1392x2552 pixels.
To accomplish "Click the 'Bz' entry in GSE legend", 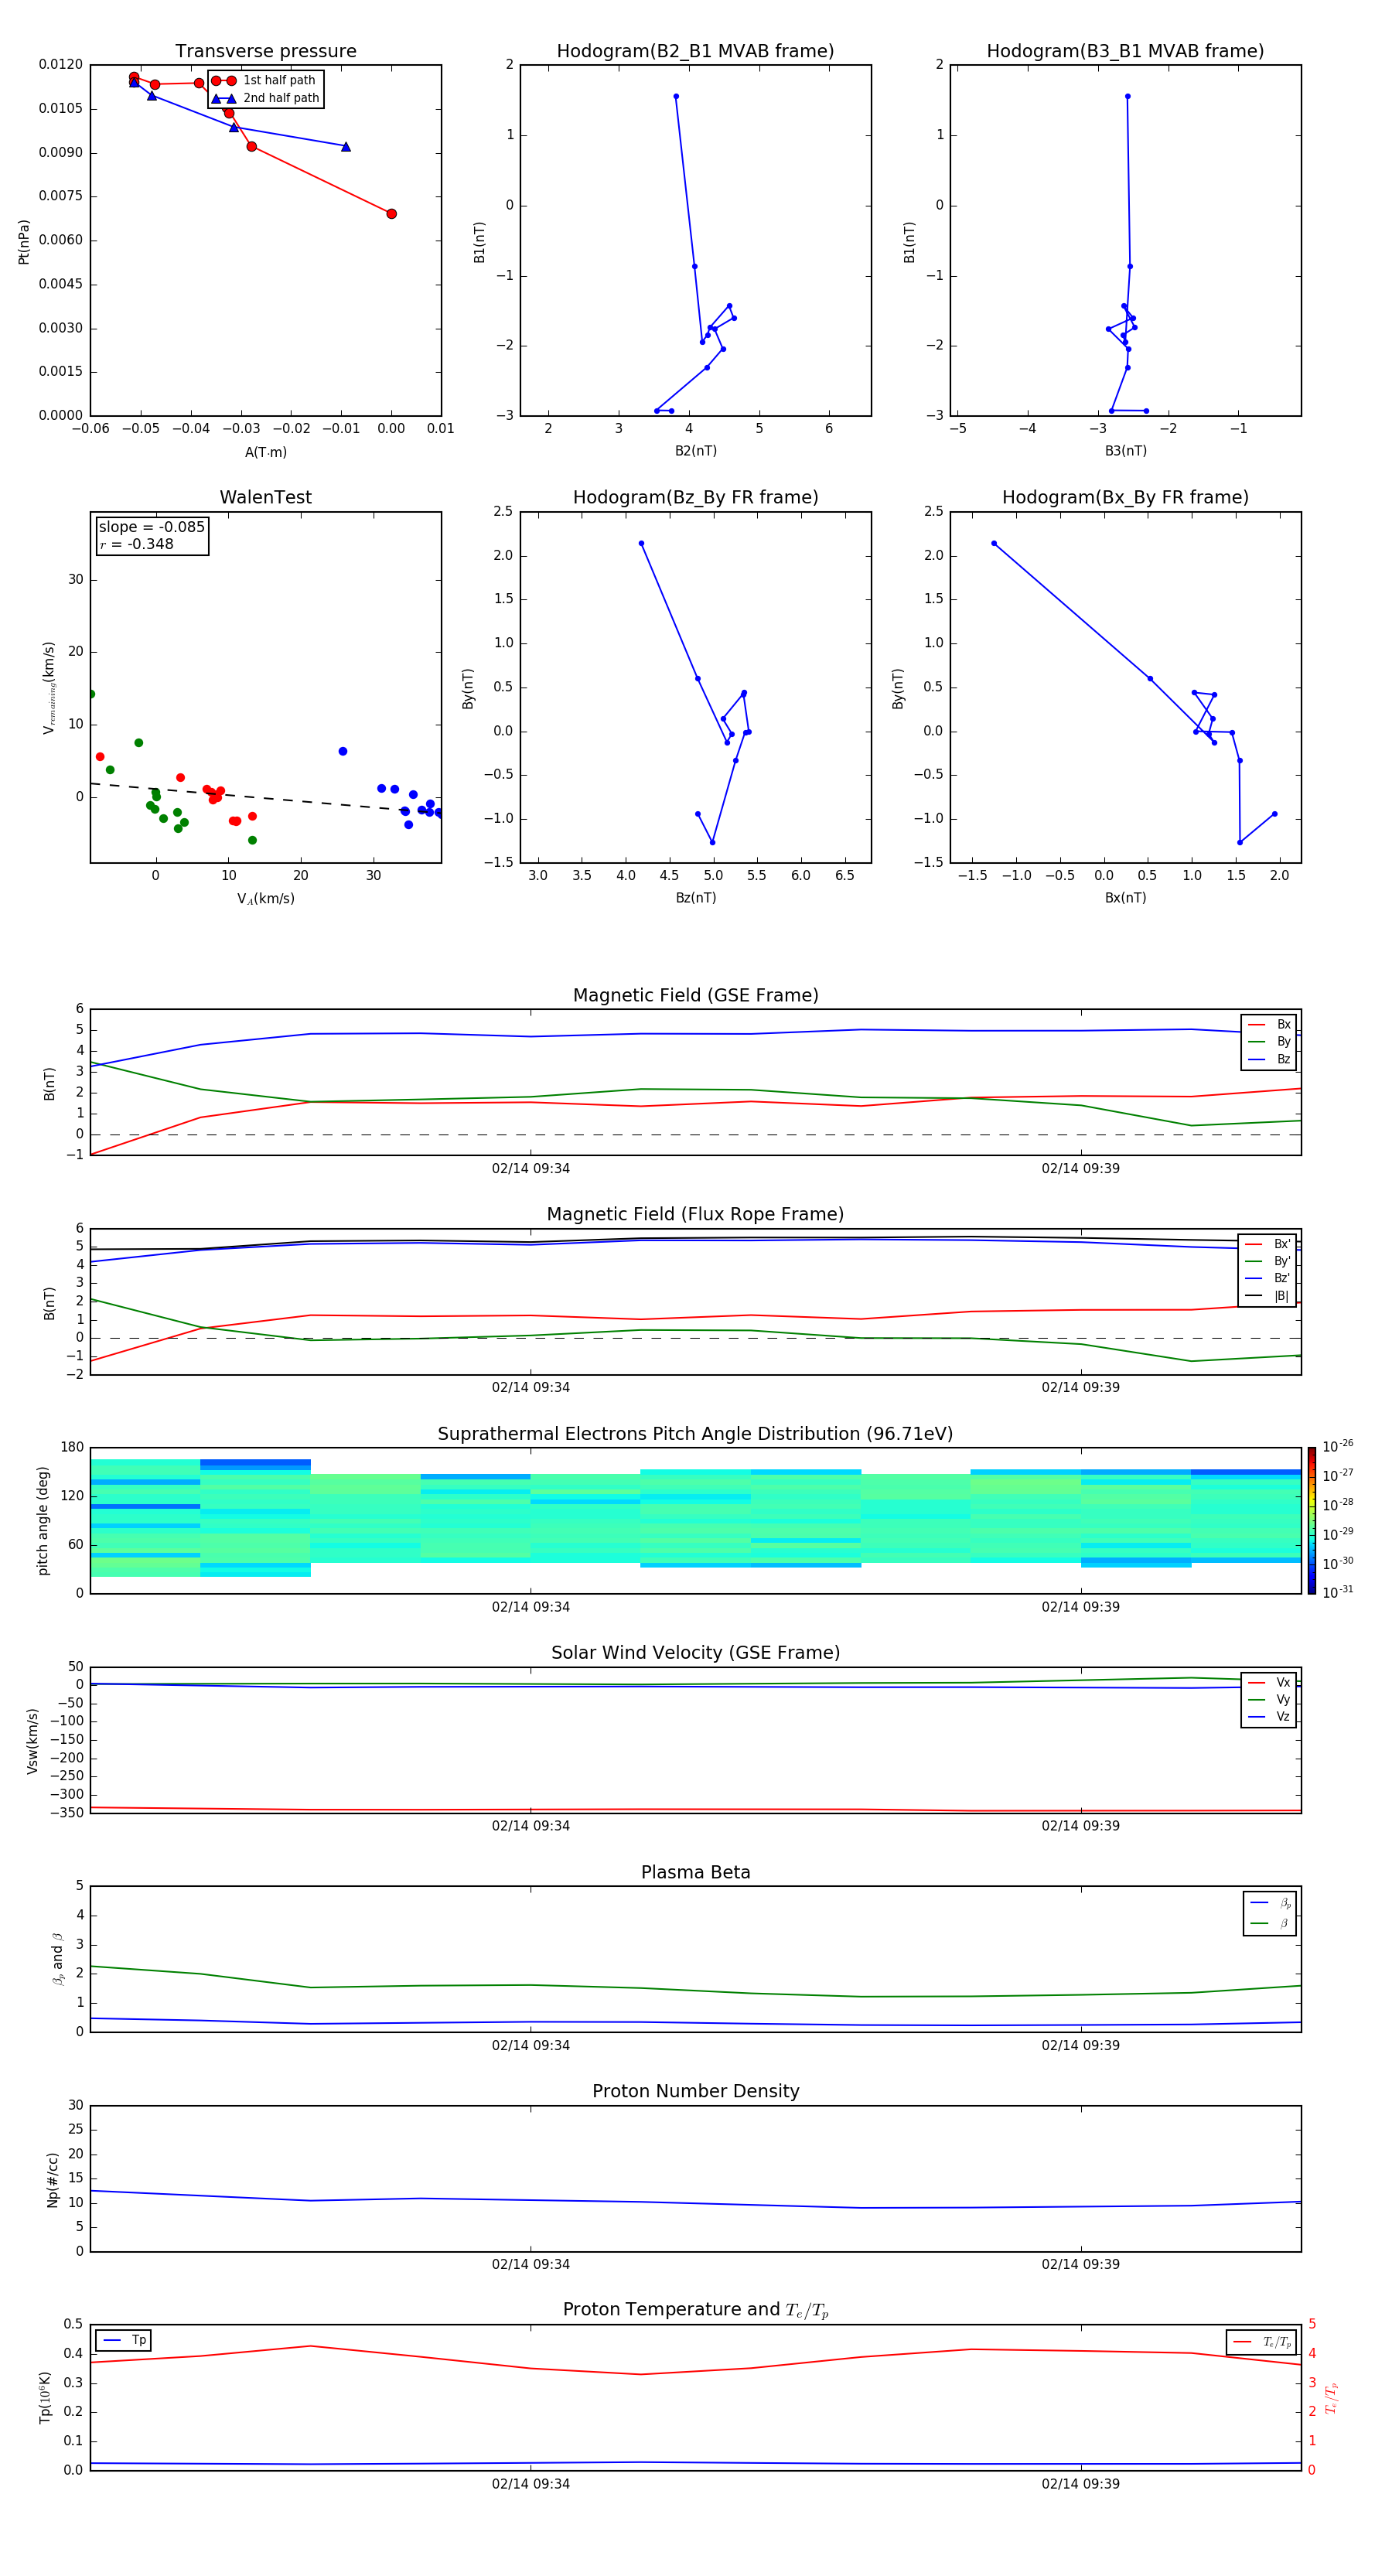I will coord(1269,1059).
